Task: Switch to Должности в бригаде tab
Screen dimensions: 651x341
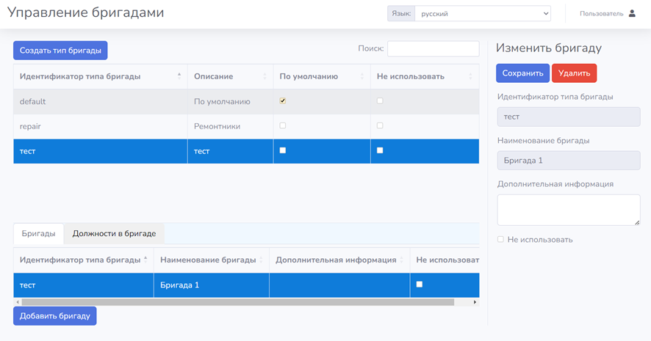Action: [x=114, y=233]
